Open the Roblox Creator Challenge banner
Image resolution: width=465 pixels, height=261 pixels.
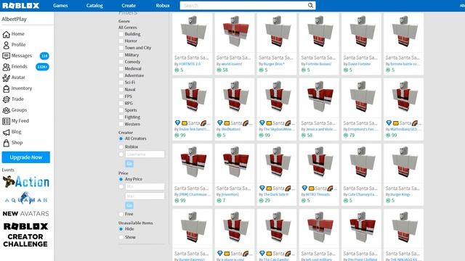[x=25, y=235]
